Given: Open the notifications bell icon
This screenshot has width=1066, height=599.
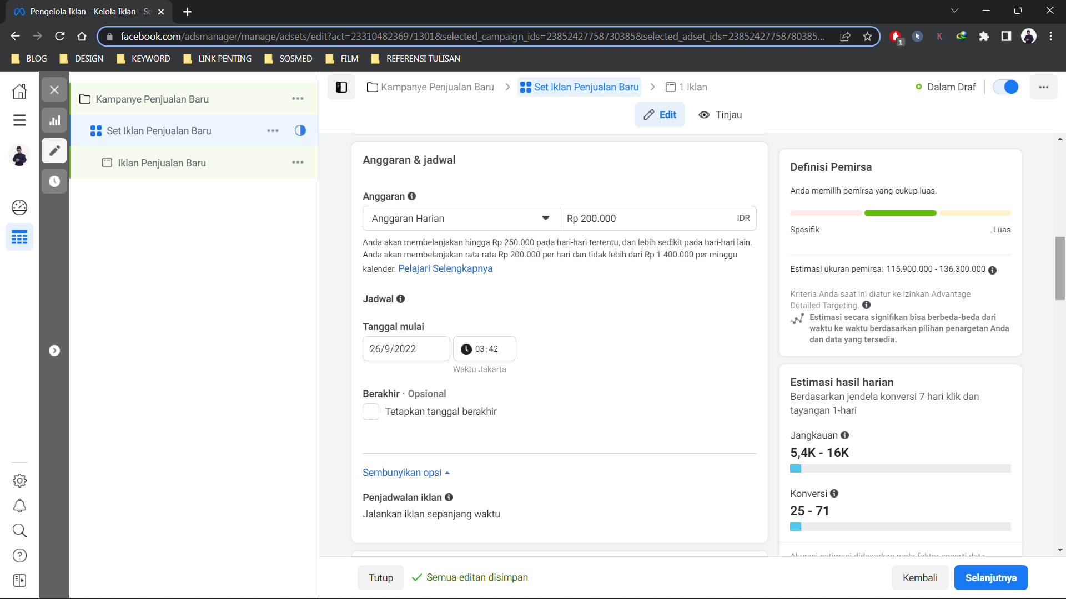Looking at the screenshot, I should (x=19, y=506).
